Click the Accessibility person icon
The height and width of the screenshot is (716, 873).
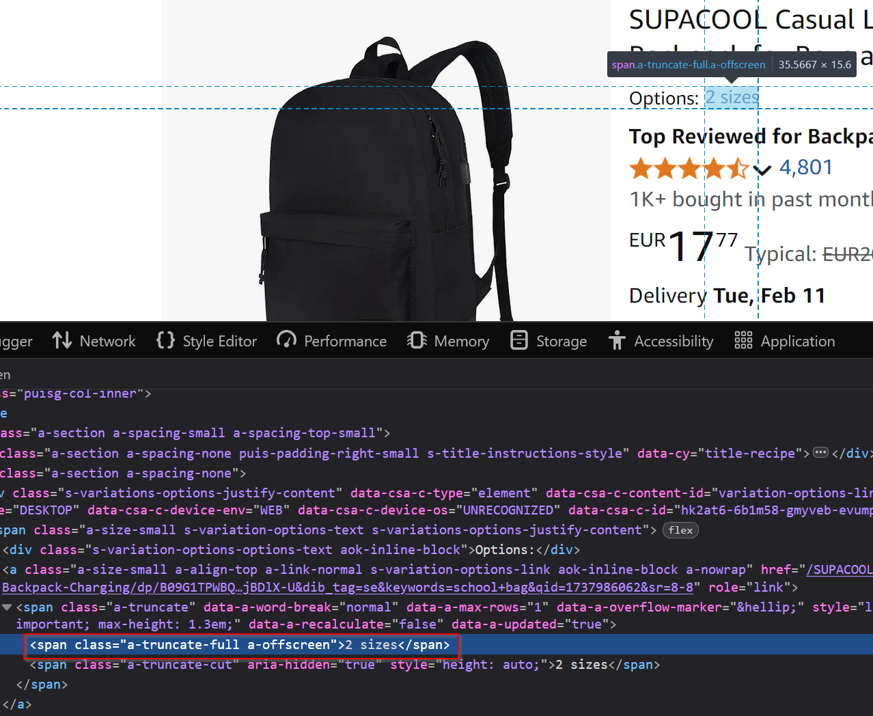click(617, 340)
